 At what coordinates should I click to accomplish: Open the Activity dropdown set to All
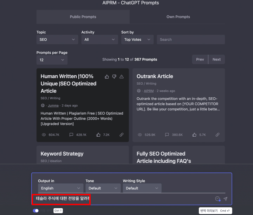(x=100, y=39)
